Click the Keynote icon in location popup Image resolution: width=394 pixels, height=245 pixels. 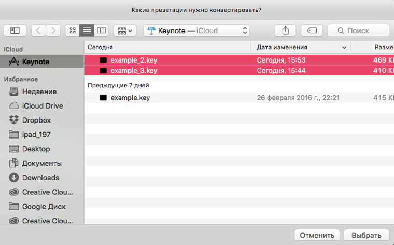coord(151,30)
